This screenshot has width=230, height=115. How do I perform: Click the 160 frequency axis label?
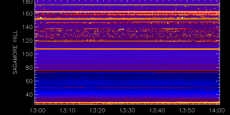tap(27, 14)
